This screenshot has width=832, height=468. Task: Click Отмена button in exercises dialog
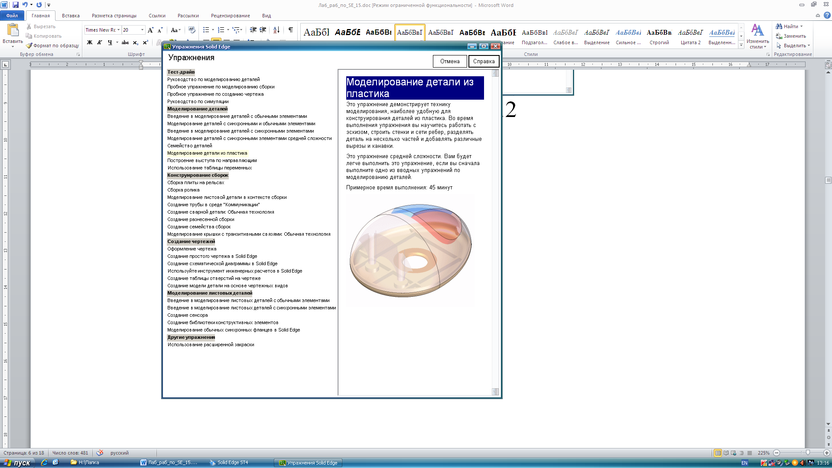[x=450, y=61]
